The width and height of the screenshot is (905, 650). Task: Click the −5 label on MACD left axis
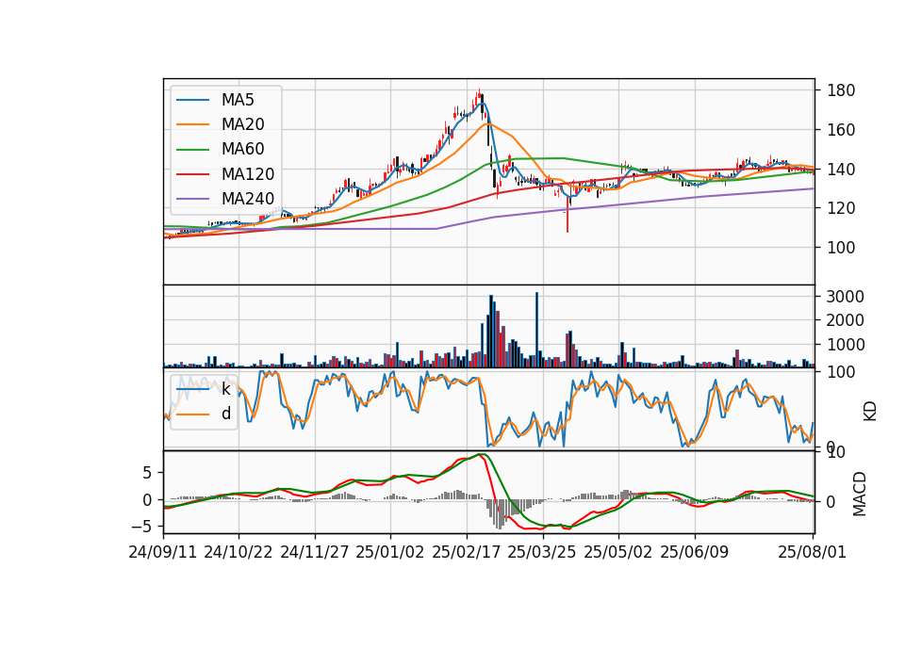click(x=141, y=527)
